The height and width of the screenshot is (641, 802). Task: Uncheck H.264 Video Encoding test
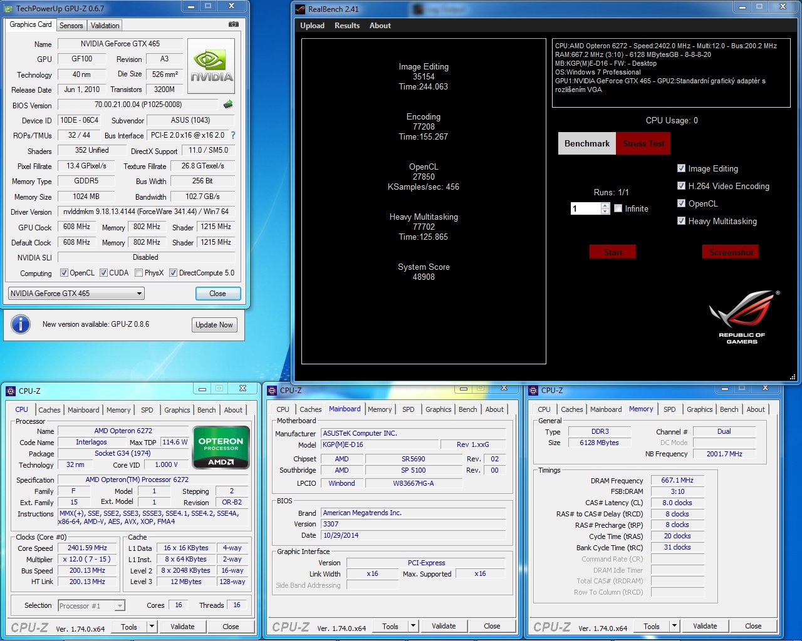[x=681, y=186]
